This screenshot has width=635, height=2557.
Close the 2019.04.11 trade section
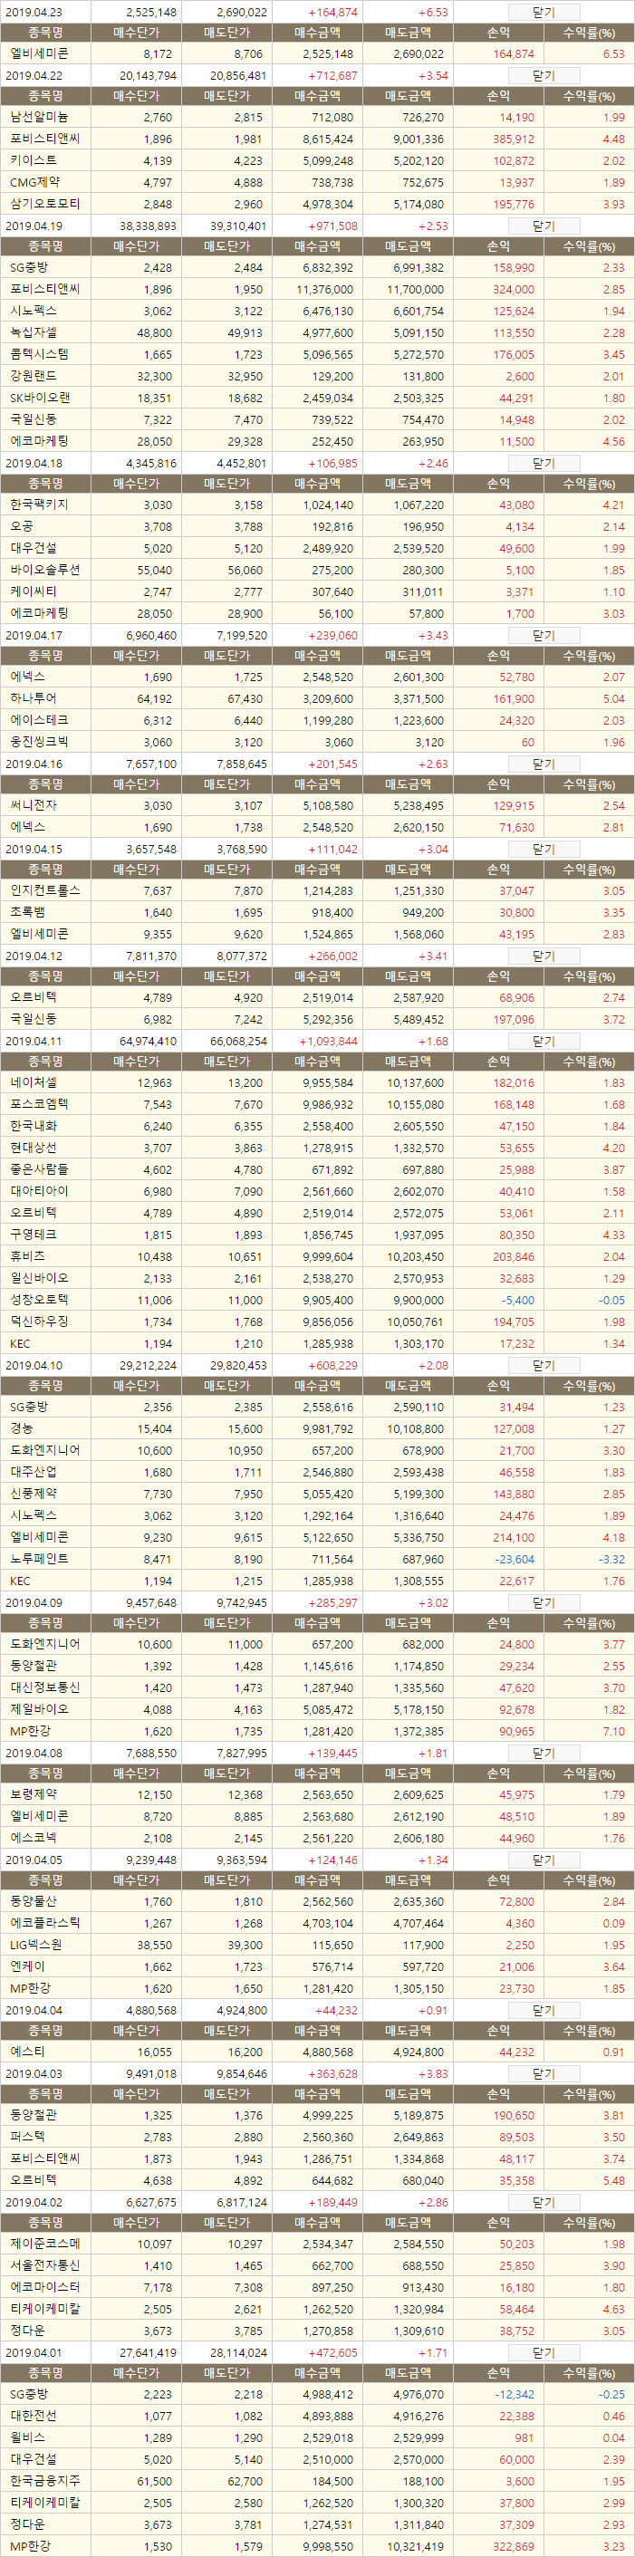(x=544, y=1042)
